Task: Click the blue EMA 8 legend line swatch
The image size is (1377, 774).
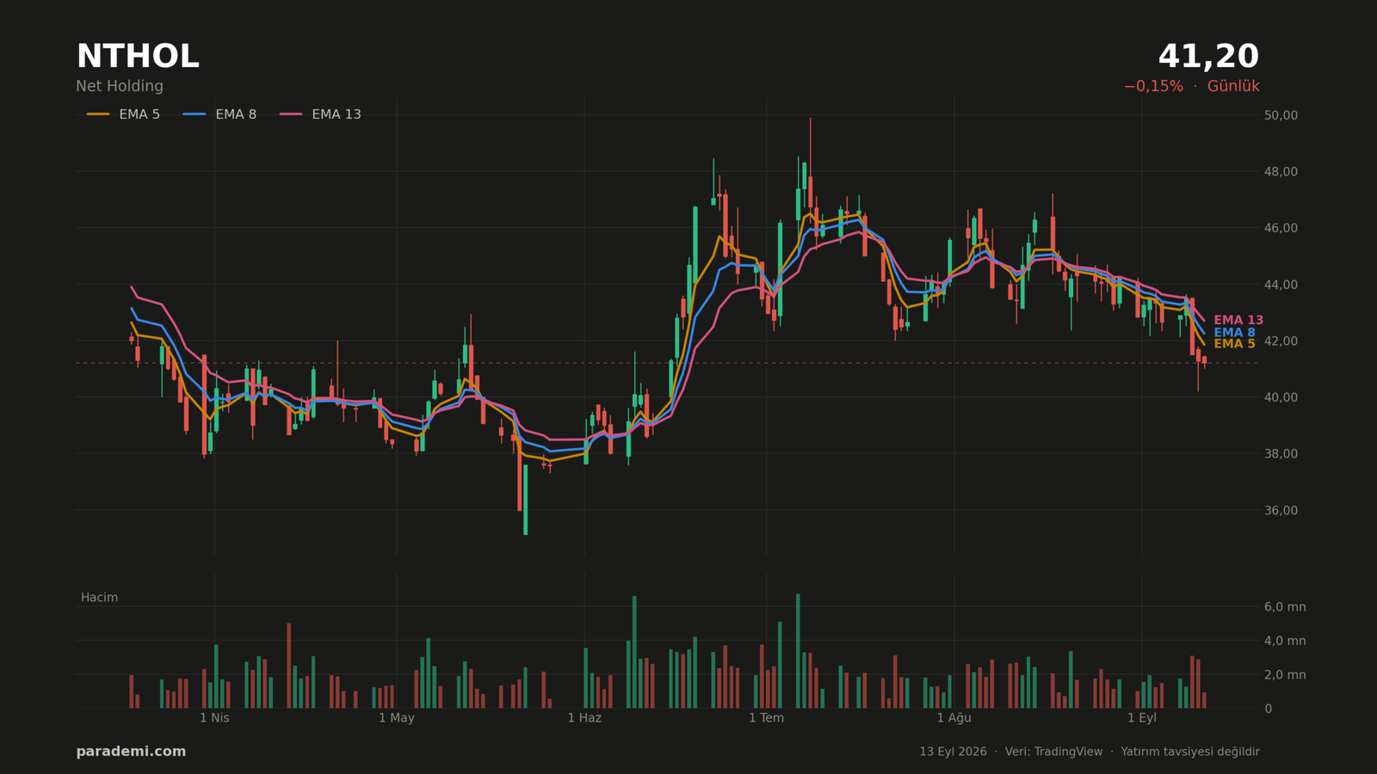Action: 195,114
